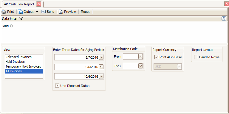Open the Output dropdown arrow
This screenshot has height=114, width=229.
pyautogui.click(x=37, y=12)
